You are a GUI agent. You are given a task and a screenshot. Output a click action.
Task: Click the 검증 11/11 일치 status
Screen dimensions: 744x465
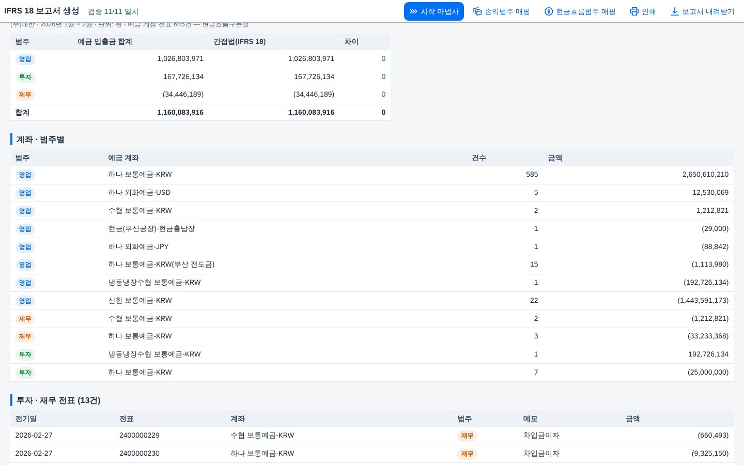pos(113,11)
